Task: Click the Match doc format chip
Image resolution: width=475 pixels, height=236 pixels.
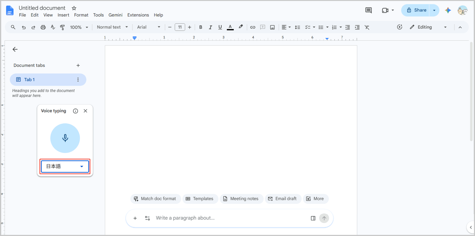Action: pos(155,199)
